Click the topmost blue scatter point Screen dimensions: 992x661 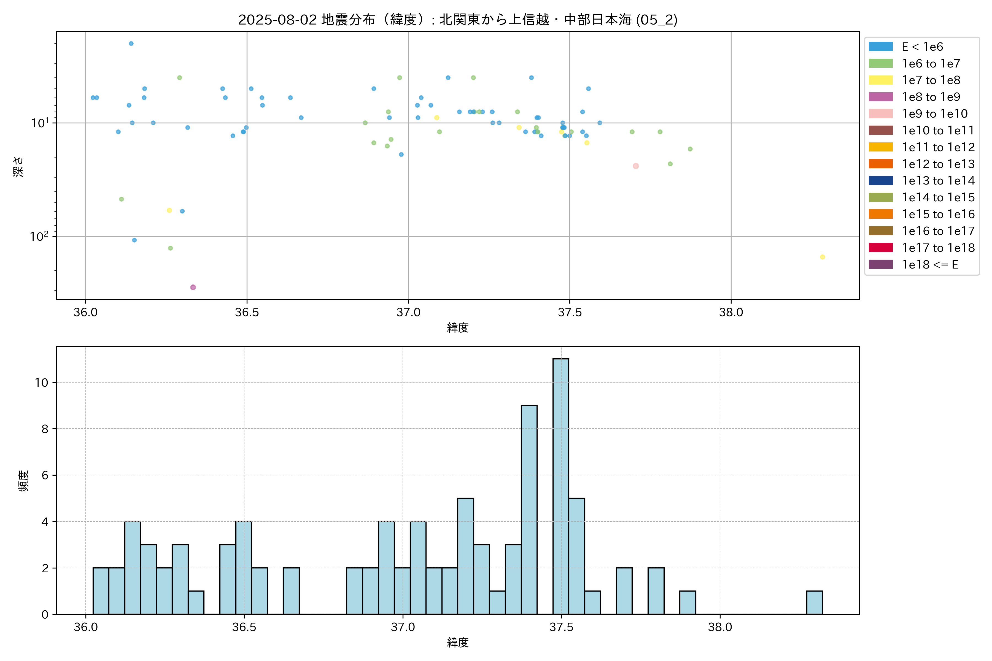[131, 44]
